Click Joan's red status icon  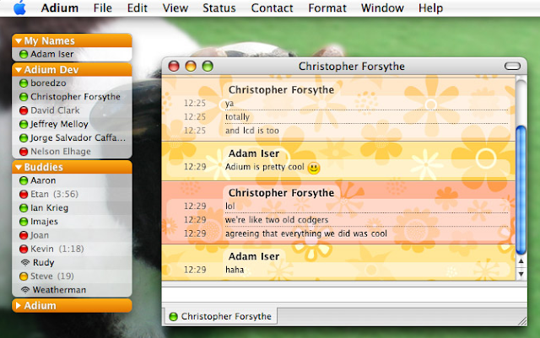(24, 235)
